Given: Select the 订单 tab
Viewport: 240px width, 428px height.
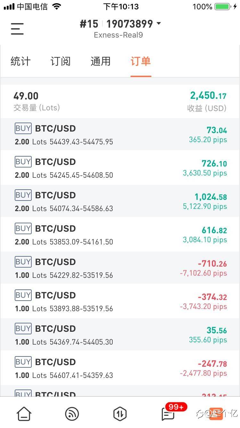Looking at the screenshot, I should [140, 61].
